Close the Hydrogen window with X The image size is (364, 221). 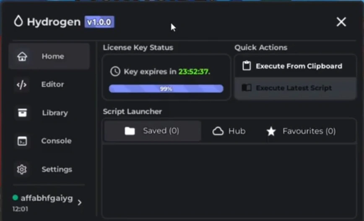coord(341,22)
